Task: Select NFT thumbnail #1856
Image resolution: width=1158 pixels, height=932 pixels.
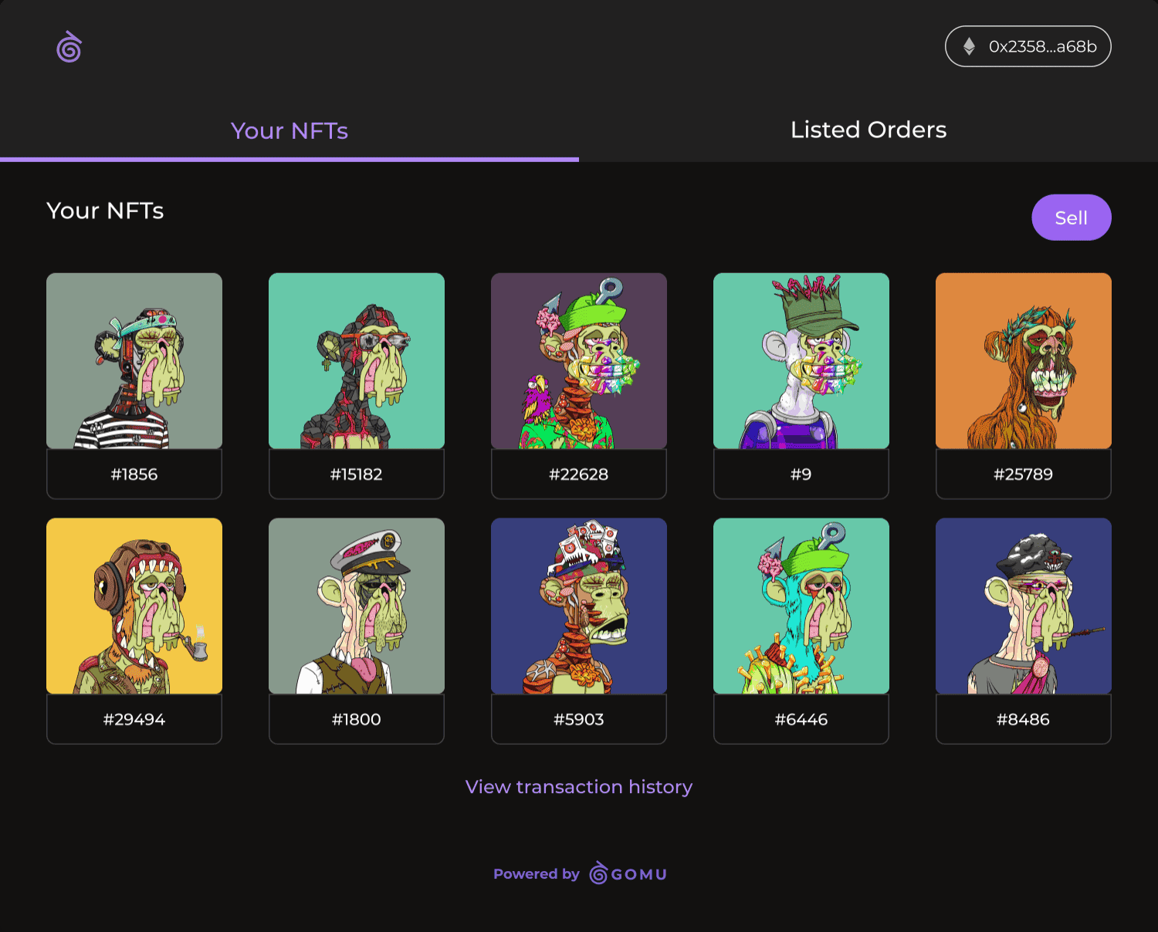Action: click(134, 361)
